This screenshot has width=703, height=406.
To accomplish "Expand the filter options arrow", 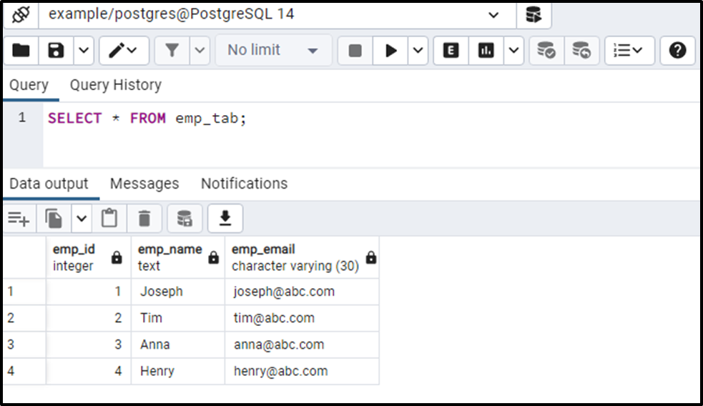I will pyautogui.click(x=200, y=51).
